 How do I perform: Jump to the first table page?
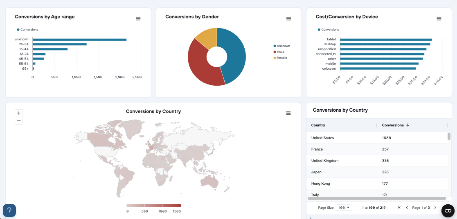point(399,208)
